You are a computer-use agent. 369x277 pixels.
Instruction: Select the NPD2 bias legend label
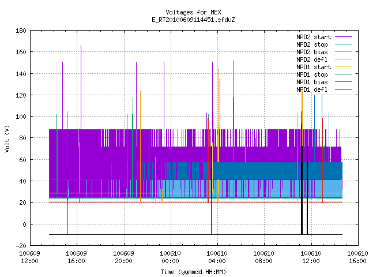coord(312,52)
